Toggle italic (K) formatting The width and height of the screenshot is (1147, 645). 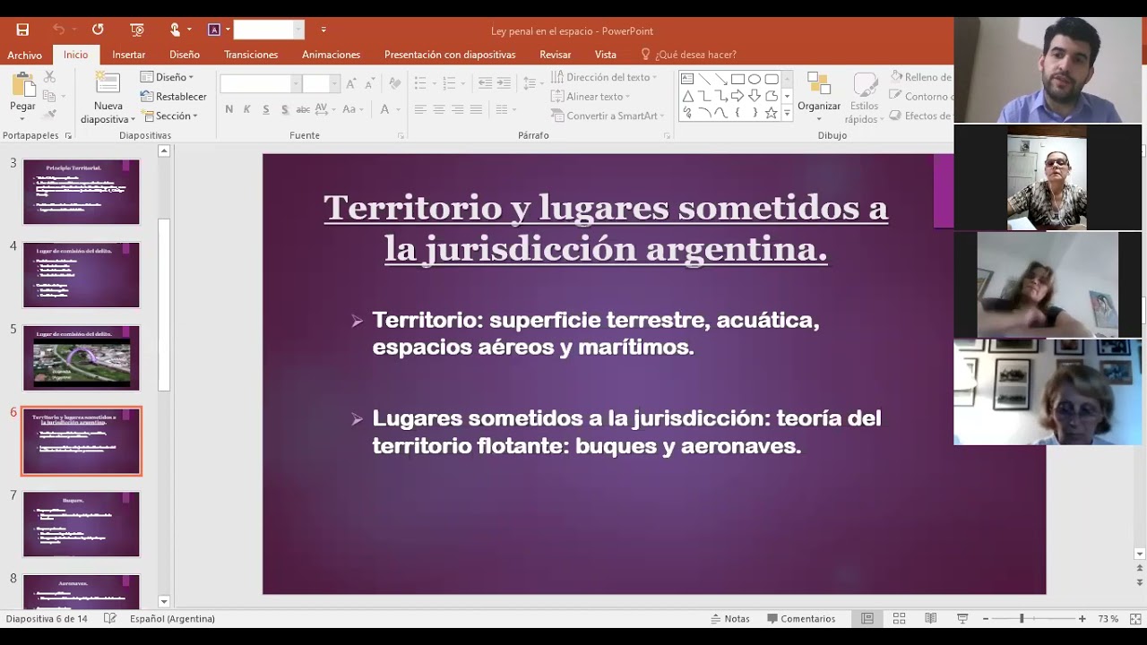point(247,109)
